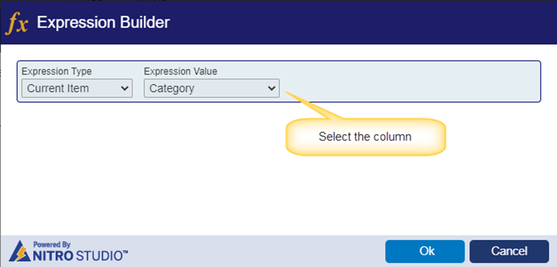Click the Nitro Studio lightning logo
This screenshot has width=557, height=267.
pos(20,251)
